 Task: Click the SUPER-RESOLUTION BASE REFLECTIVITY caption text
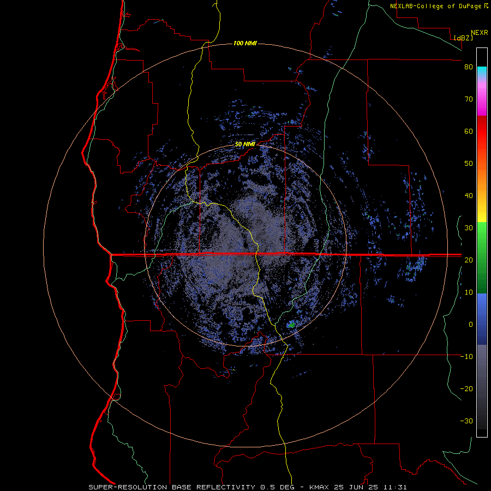(x=172, y=487)
